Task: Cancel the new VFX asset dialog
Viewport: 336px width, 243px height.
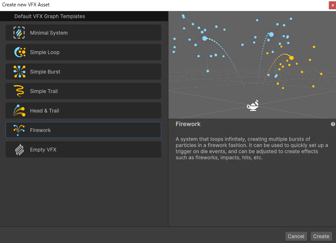Action: point(296,236)
